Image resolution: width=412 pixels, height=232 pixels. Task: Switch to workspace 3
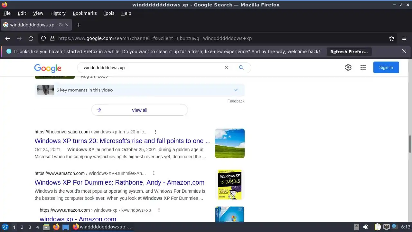coord(30,227)
